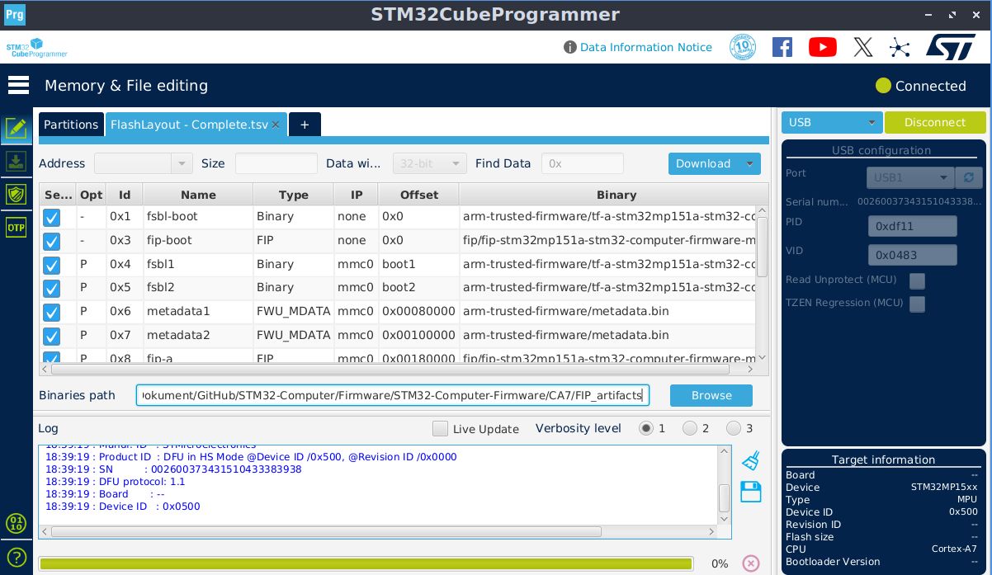Open the OTP sidebar icon
Screen dimensions: 992x575
[x=16, y=228]
